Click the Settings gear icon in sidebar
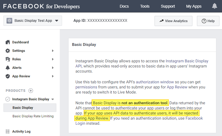 click(x=8, y=51)
